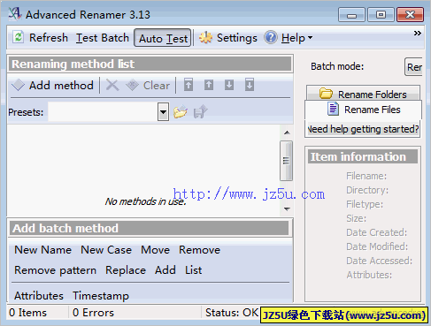This screenshot has width=431, height=326.
Task: Run Test Batch from toolbar
Action: coord(103,38)
